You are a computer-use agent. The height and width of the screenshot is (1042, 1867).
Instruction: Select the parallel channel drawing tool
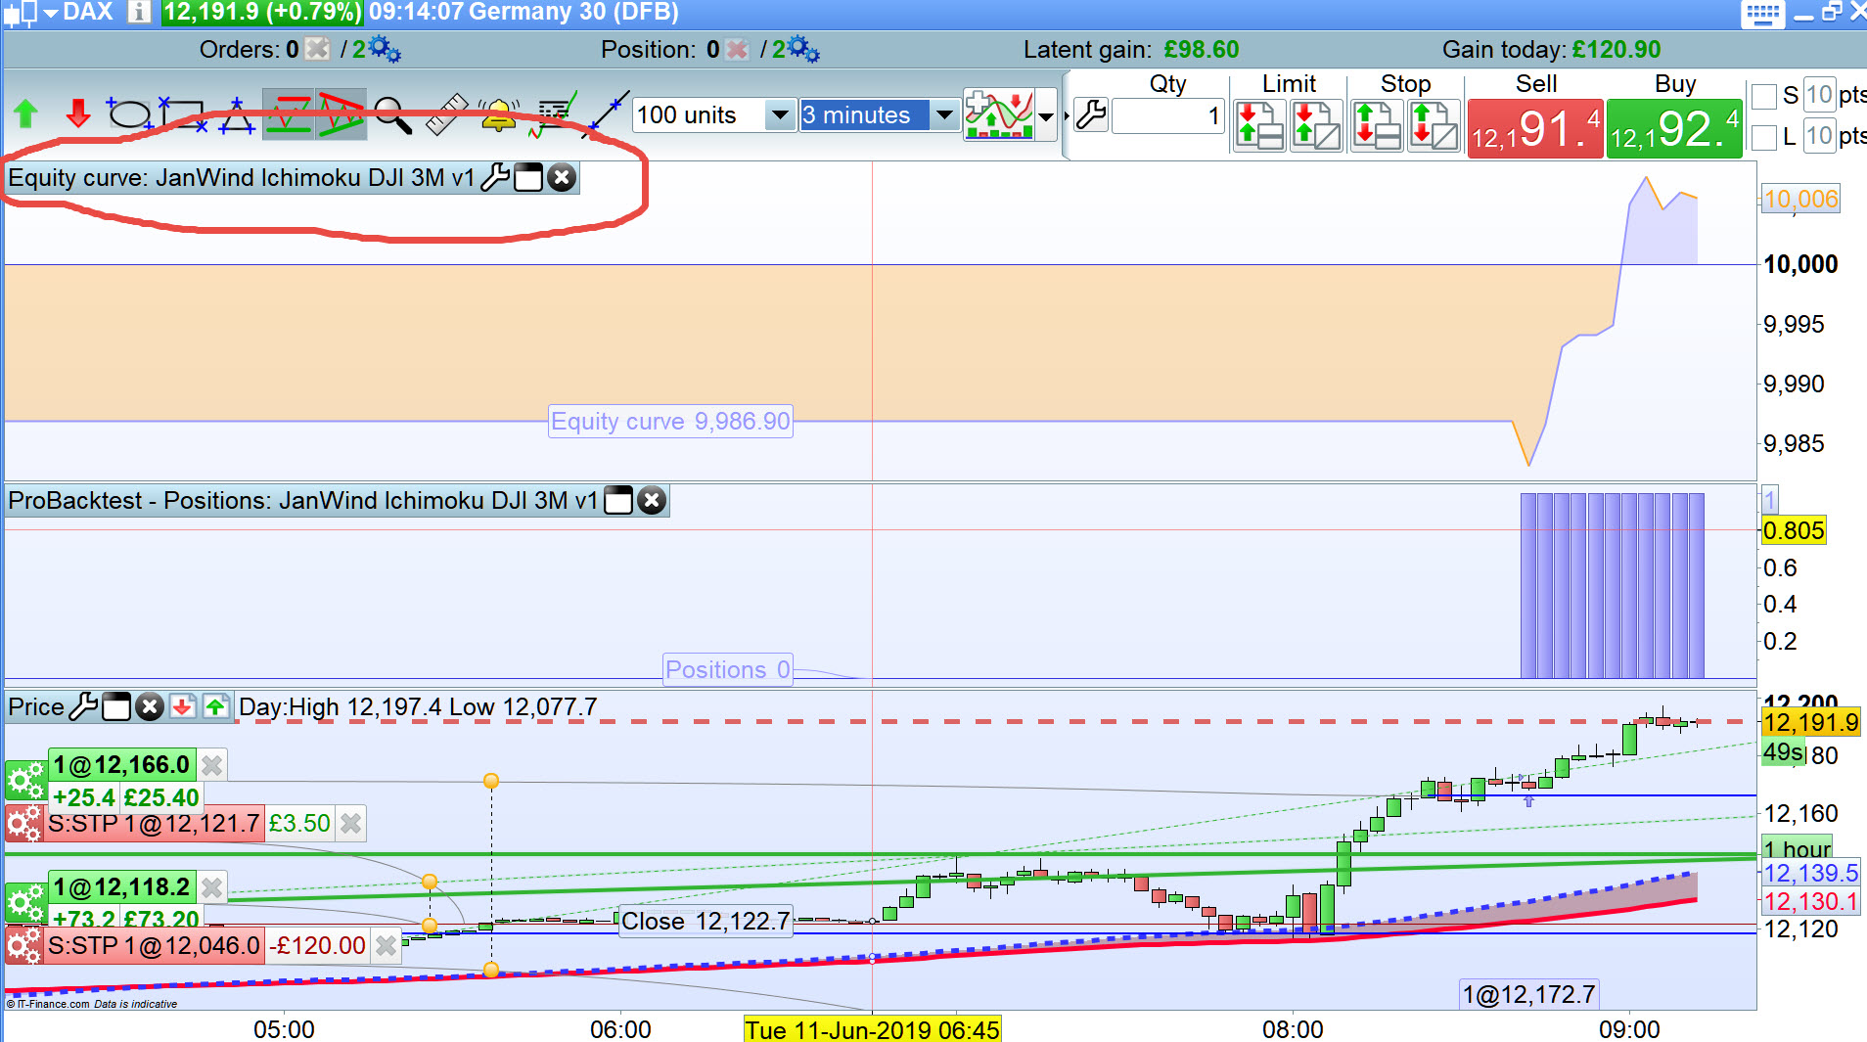coord(289,115)
